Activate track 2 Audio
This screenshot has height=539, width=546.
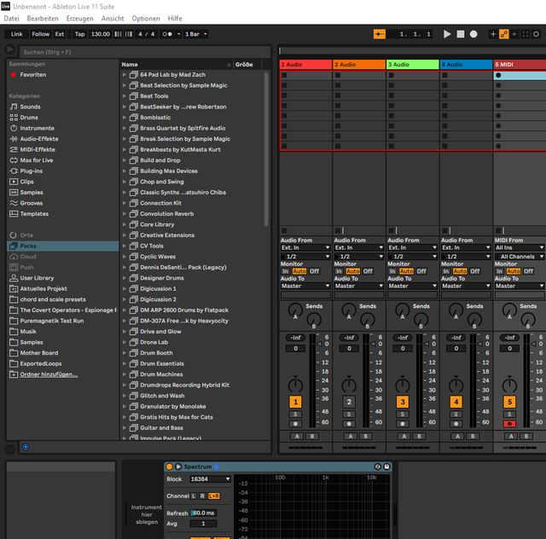(x=349, y=402)
